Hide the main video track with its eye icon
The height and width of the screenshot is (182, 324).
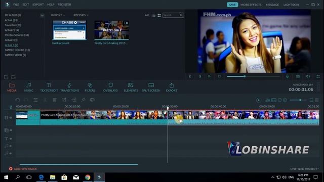(x=11, y=118)
